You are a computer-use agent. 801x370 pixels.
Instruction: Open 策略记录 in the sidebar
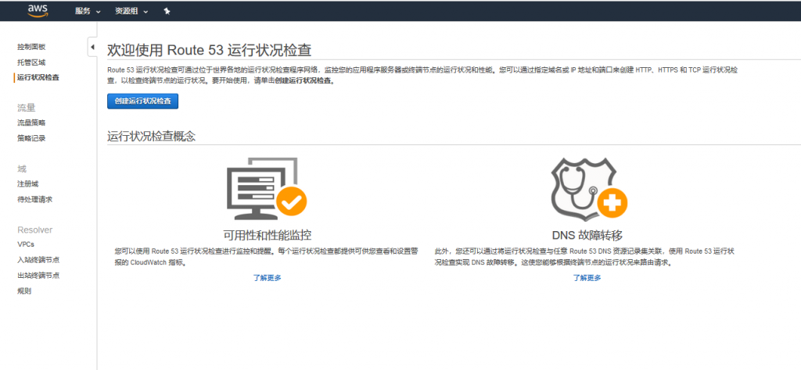(x=31, y=138)
